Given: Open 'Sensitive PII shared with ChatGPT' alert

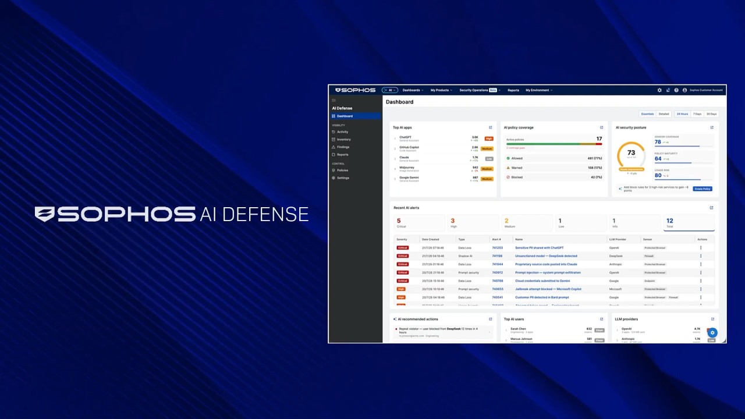Looking at the screenshot, I should [x=539, y=248].
